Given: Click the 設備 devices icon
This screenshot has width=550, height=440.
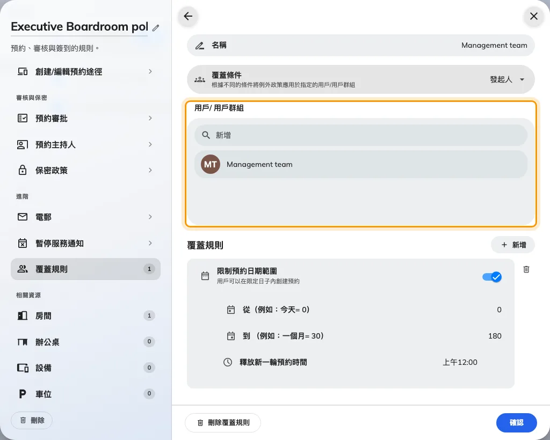Looking at the screenshot, I should point(23,368).
